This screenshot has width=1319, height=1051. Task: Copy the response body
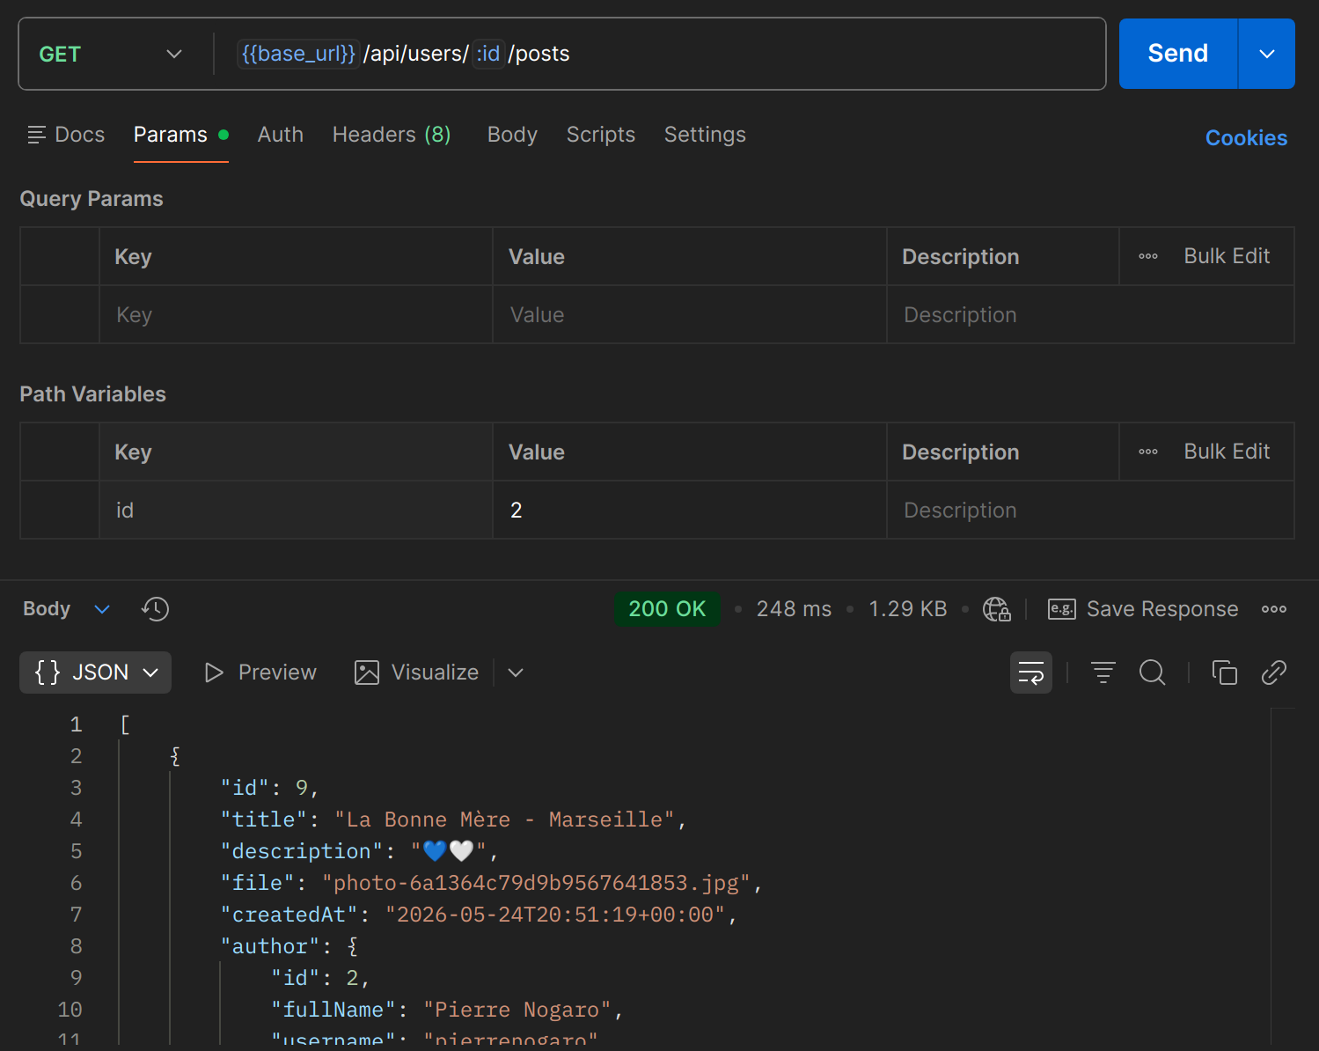[1224, 672]
